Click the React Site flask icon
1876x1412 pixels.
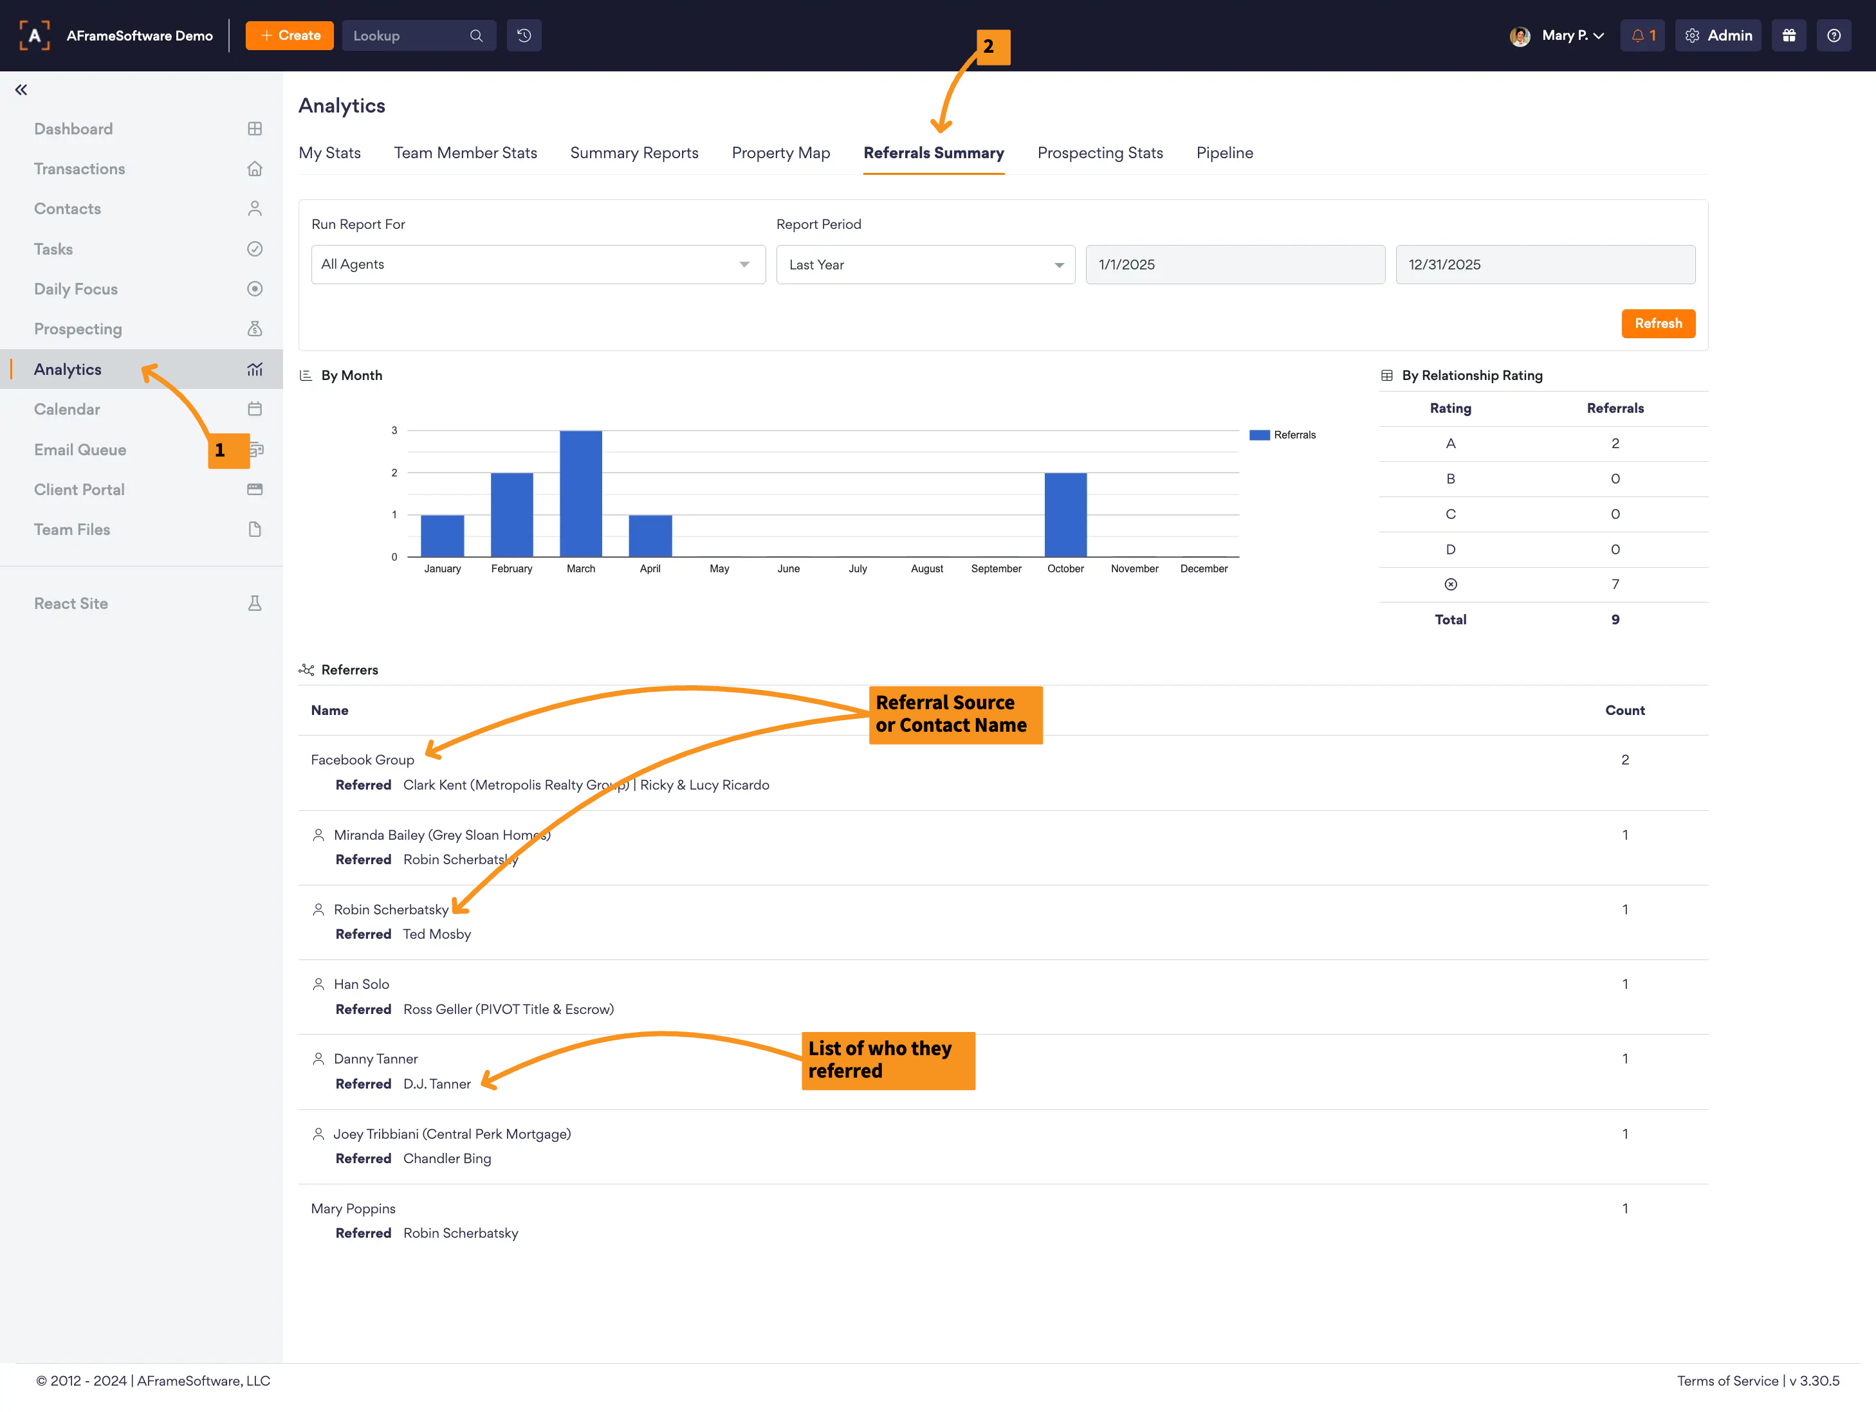[254, 604]
